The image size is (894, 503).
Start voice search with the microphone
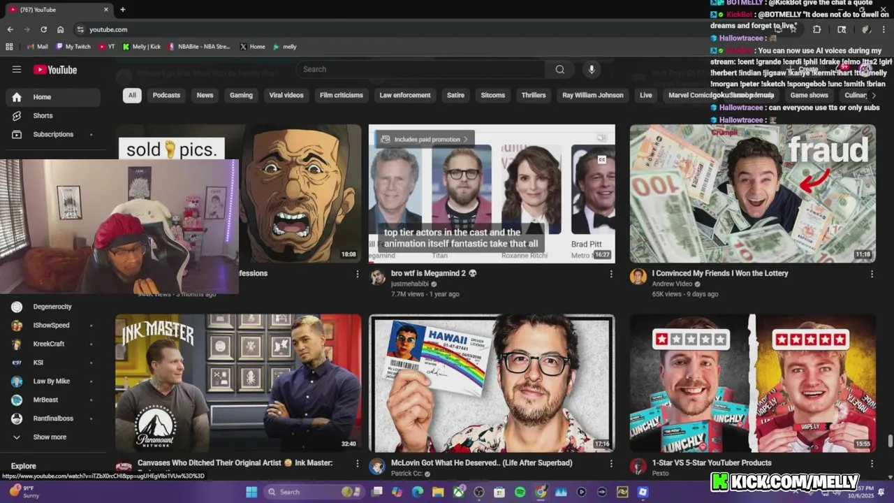click(592, 69)
